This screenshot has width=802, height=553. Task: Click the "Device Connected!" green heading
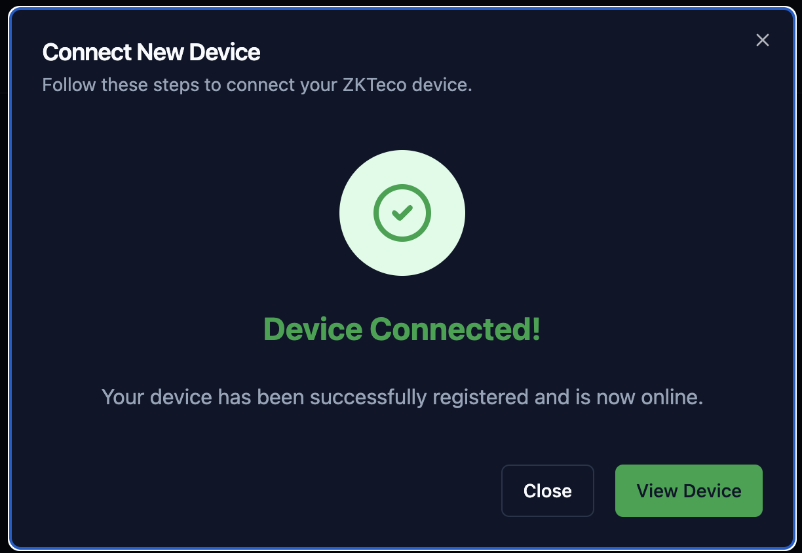coord(402,329)
